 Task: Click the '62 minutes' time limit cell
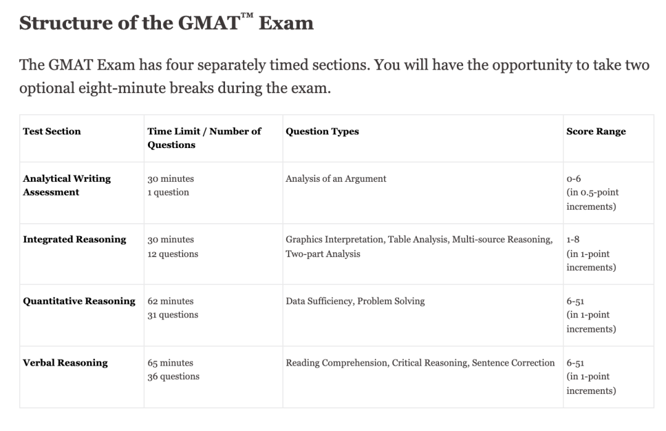(170, 302)
